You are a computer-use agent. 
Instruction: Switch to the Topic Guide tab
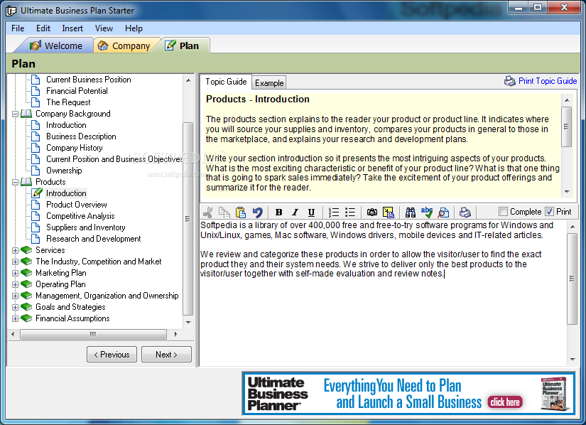pos(226,82)
